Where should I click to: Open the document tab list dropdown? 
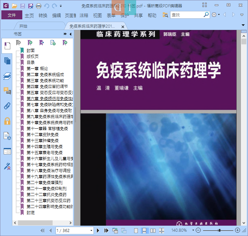[x=243, y=25]
